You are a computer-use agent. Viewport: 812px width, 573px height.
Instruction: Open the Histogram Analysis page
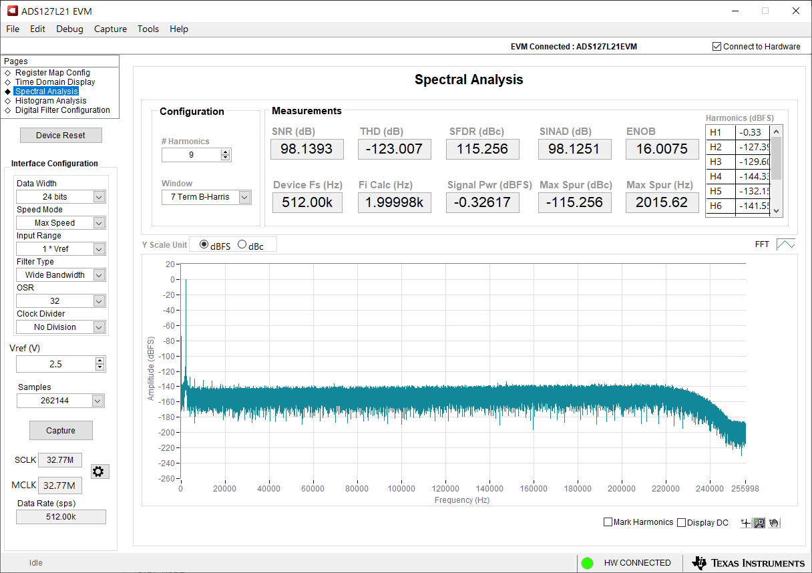pyautogui.click(x=51, y=101)
